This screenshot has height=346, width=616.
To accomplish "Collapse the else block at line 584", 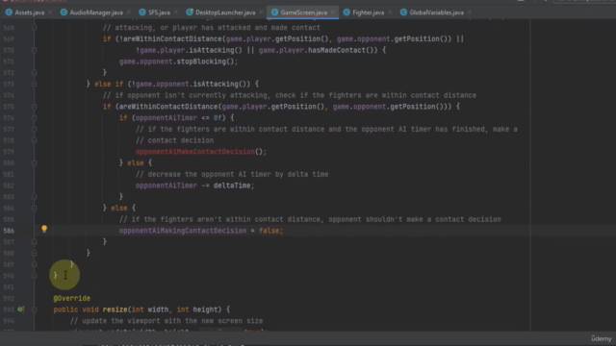I will click(35, 208).
